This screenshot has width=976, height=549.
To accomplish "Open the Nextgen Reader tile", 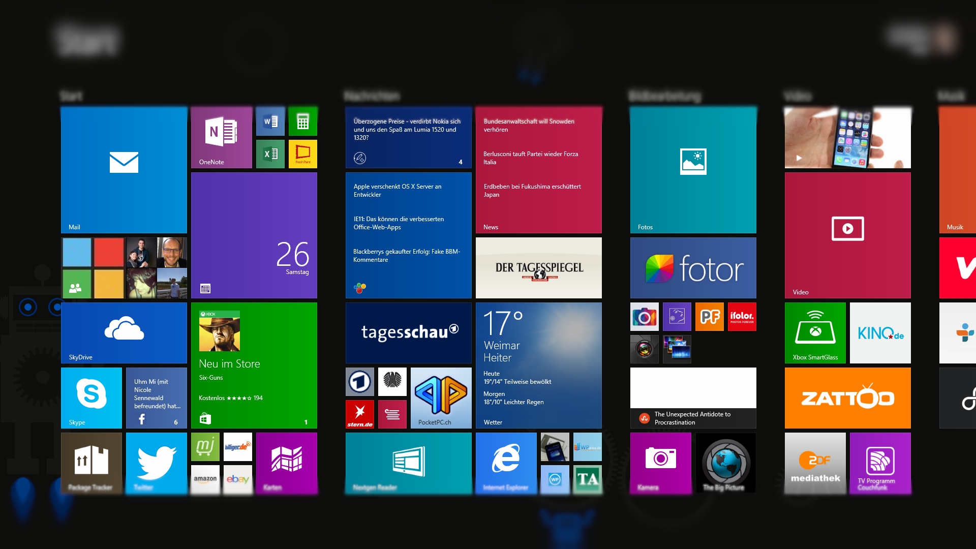I will click(x=409, y=463).
